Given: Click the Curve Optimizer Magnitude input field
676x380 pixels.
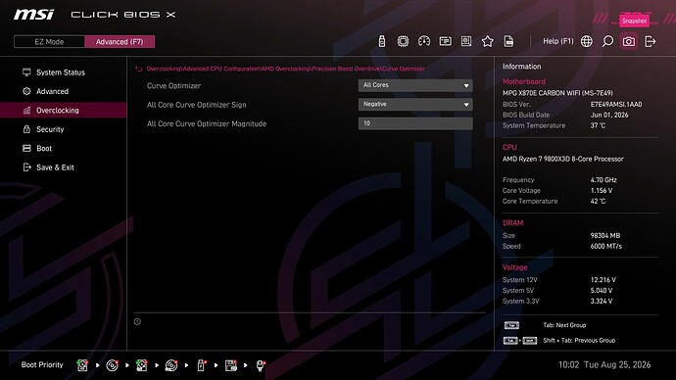Looking at the screenshot, I should (415, 123).
